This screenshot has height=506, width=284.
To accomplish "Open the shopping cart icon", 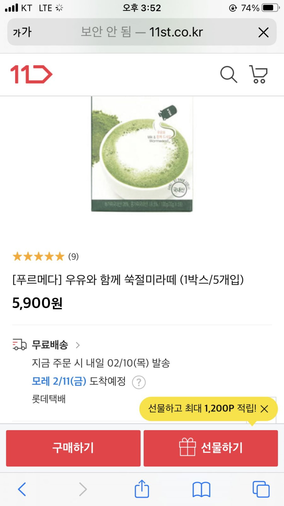I will point(258,74).
